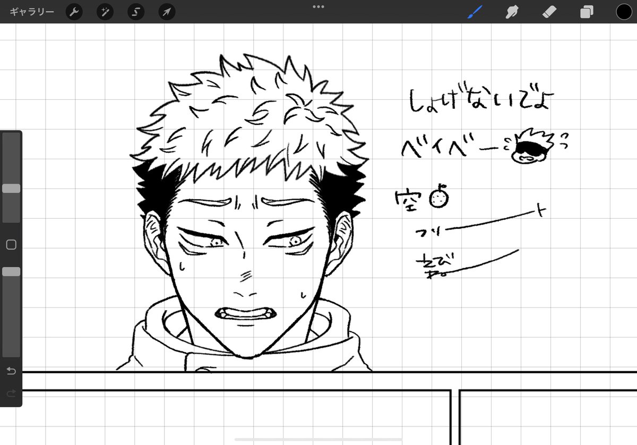Open the black active color picker
Image resolution: width=637 pixels, height=445 pixels.
[624, 12]
